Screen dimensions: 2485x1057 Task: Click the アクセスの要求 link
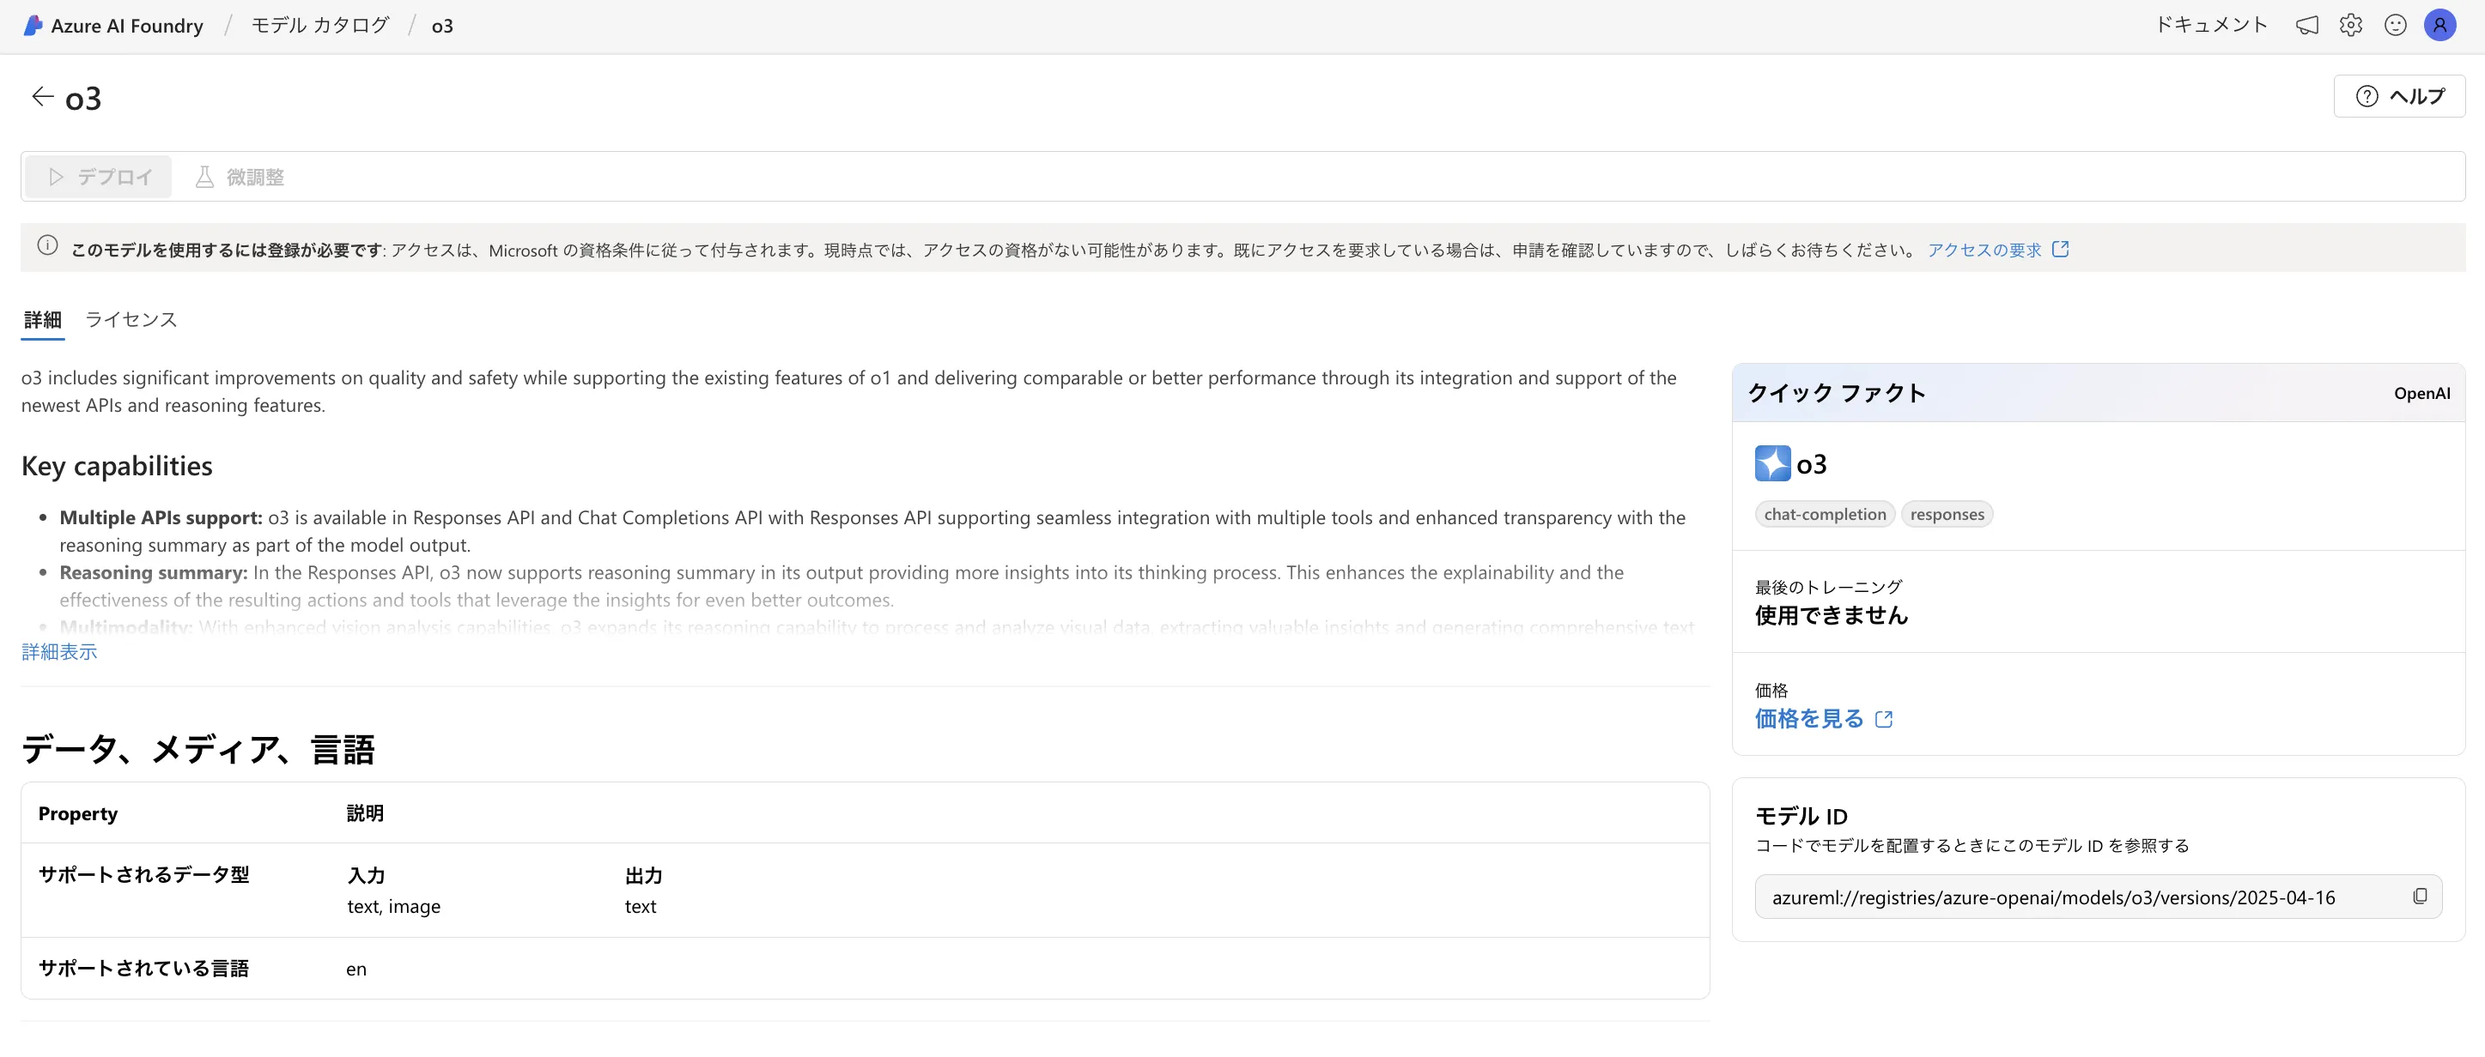(x=1984, y=250)
